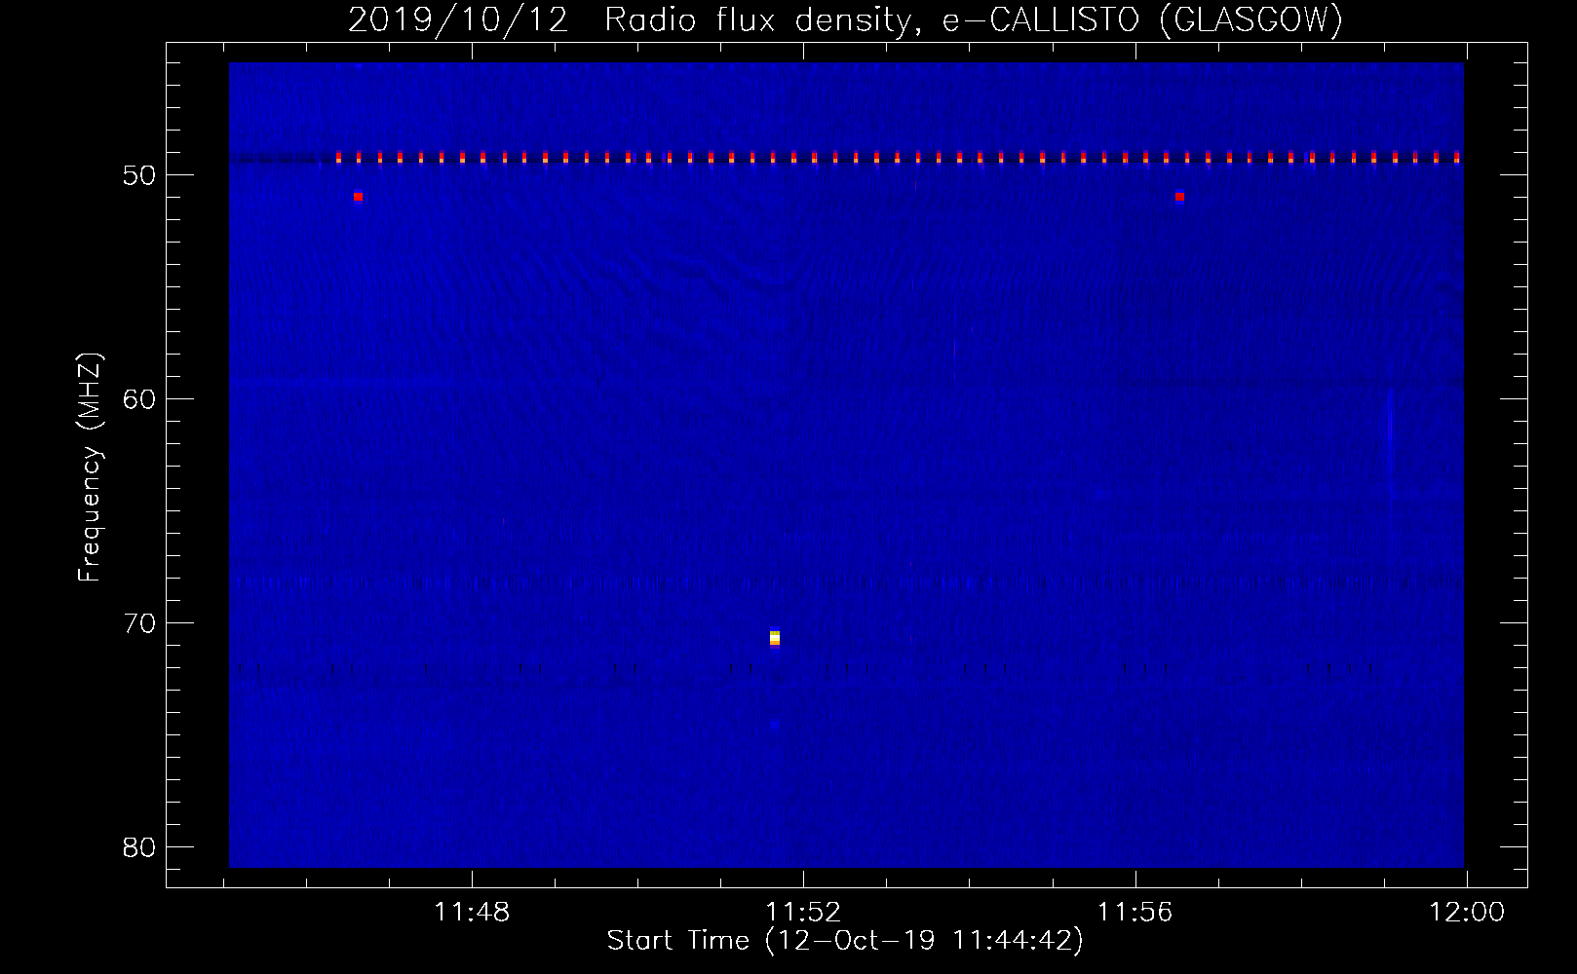Click the Frequency (MHZ) axis label
The height and width of the screenshot is (974, 1577).
point(89,468)
